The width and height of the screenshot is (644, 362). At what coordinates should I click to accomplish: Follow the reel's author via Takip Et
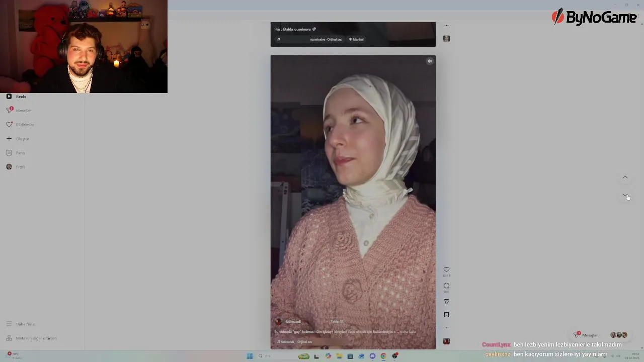tap(337, 322)
